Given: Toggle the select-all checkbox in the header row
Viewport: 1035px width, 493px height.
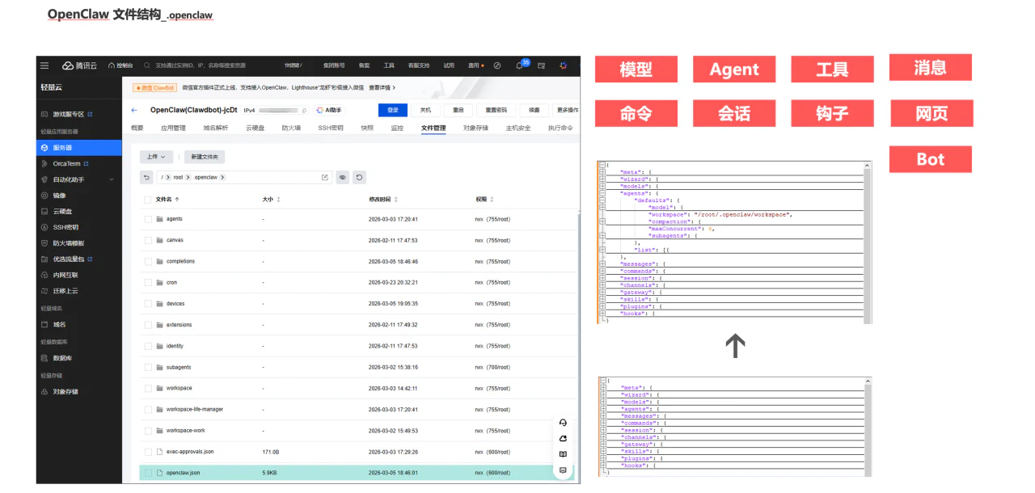Looking at the screenshot, I should click(147, 199).
